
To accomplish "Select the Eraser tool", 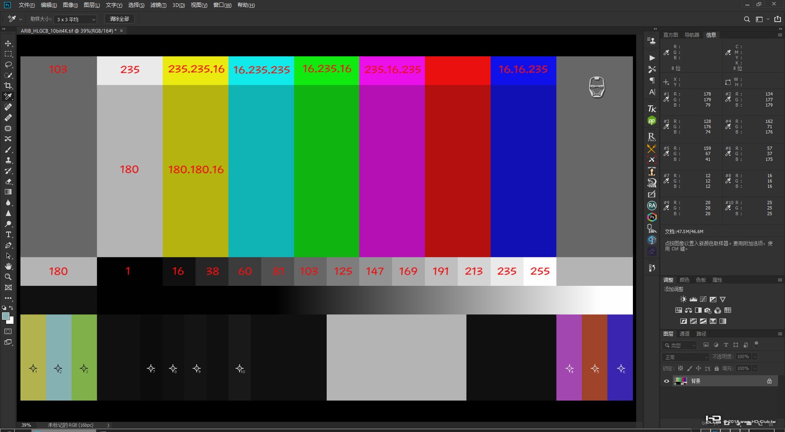I will [x=8, y=181].
